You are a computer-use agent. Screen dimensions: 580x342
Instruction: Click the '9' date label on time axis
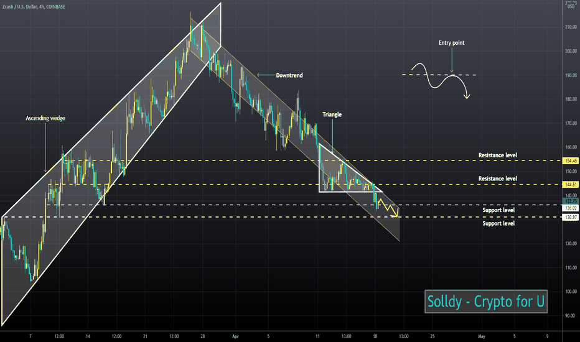pyautogui.click(x=548, y=336)
